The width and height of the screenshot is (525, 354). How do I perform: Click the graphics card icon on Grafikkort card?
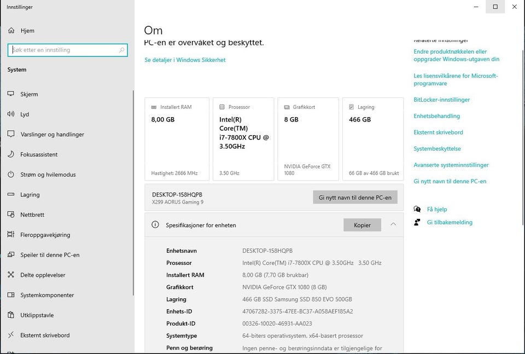pyautogui.click(x=287, y=107)
